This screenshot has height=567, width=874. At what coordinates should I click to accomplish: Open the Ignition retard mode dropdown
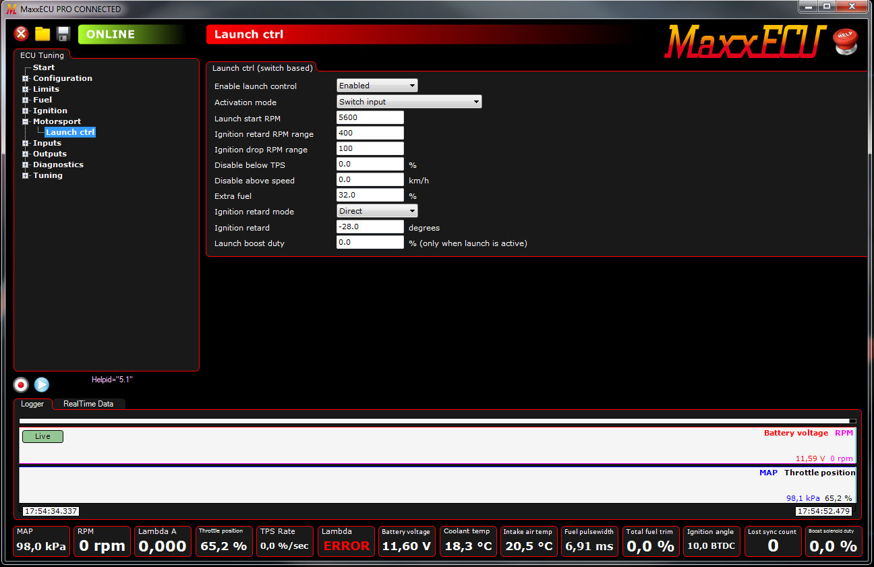coord(377,211)
